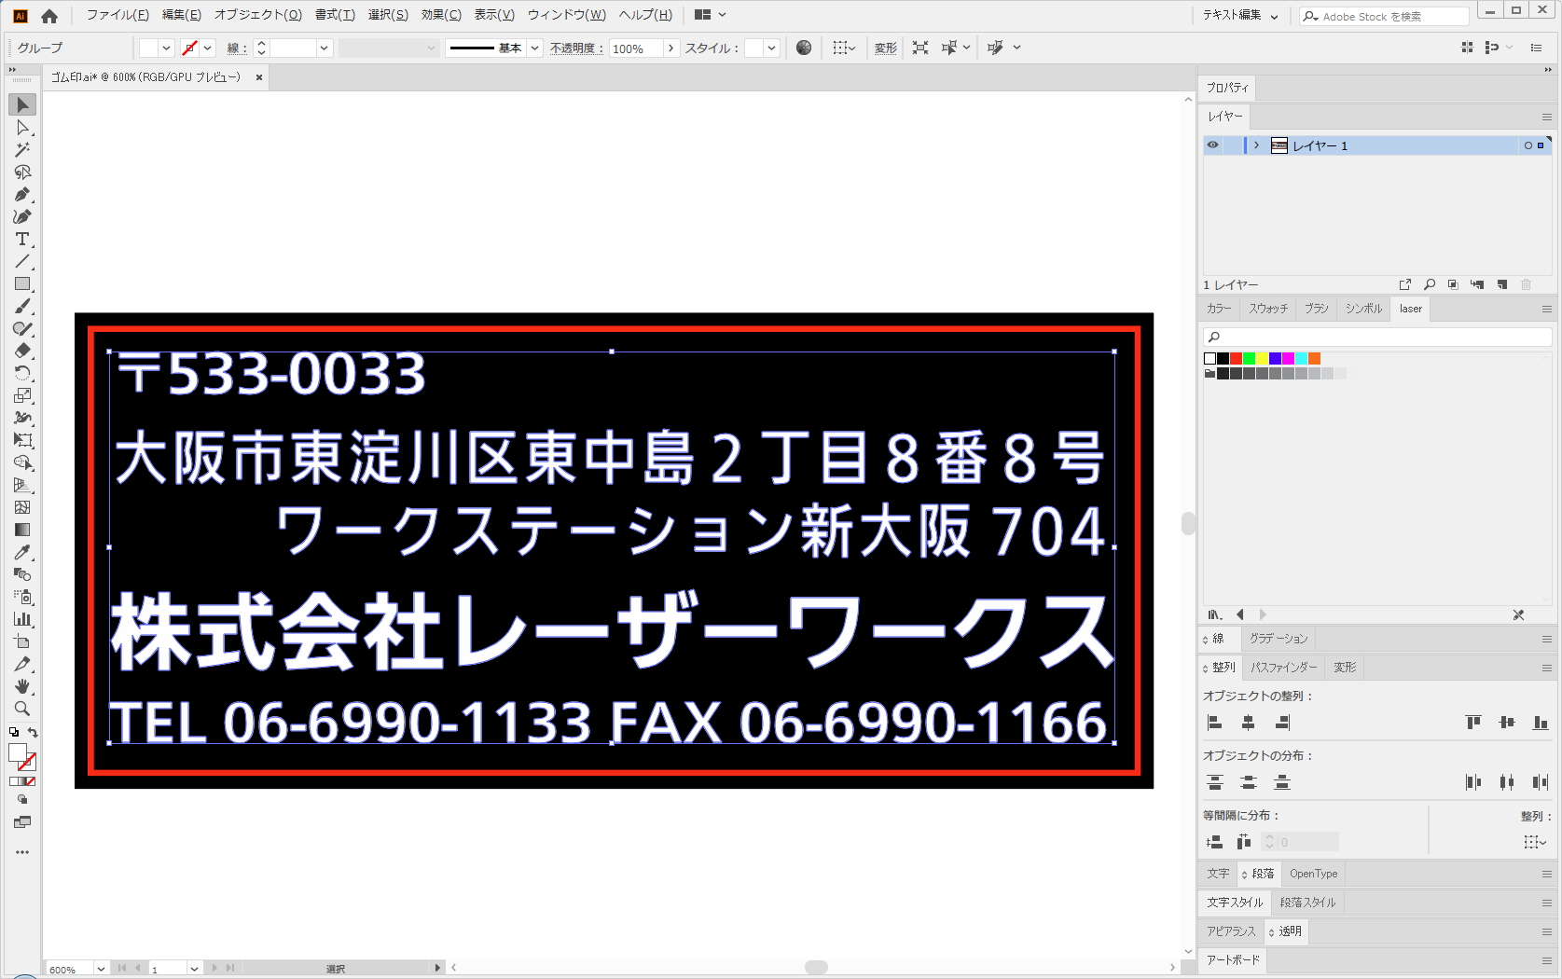
Task: Click the レイヤー 1 target circle
Action: [x=1527, y=145]
